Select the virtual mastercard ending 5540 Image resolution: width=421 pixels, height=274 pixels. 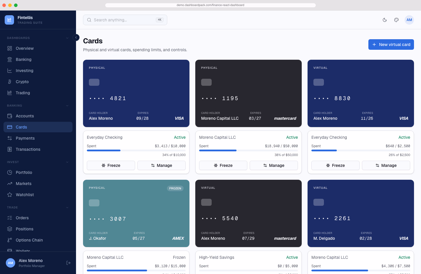[249, 213]
